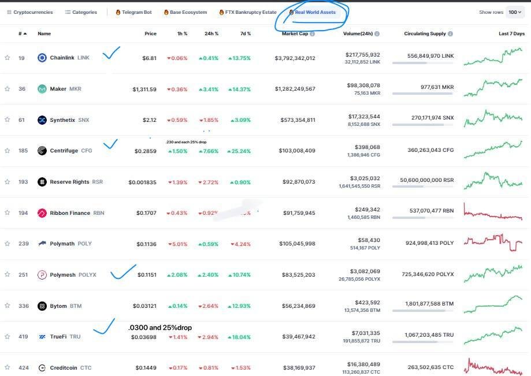The width and height of the screenshot is (531, 376).
Task: Click the Ribbon Finance coin logo
Action: pyautogui.click(x=42, y=213)
